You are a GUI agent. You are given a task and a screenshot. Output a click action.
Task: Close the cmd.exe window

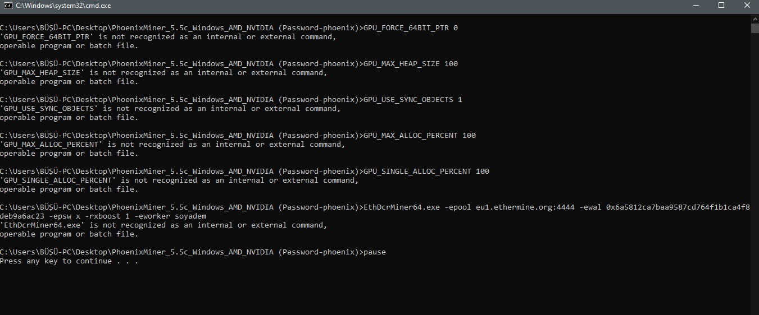pos(747,5)
